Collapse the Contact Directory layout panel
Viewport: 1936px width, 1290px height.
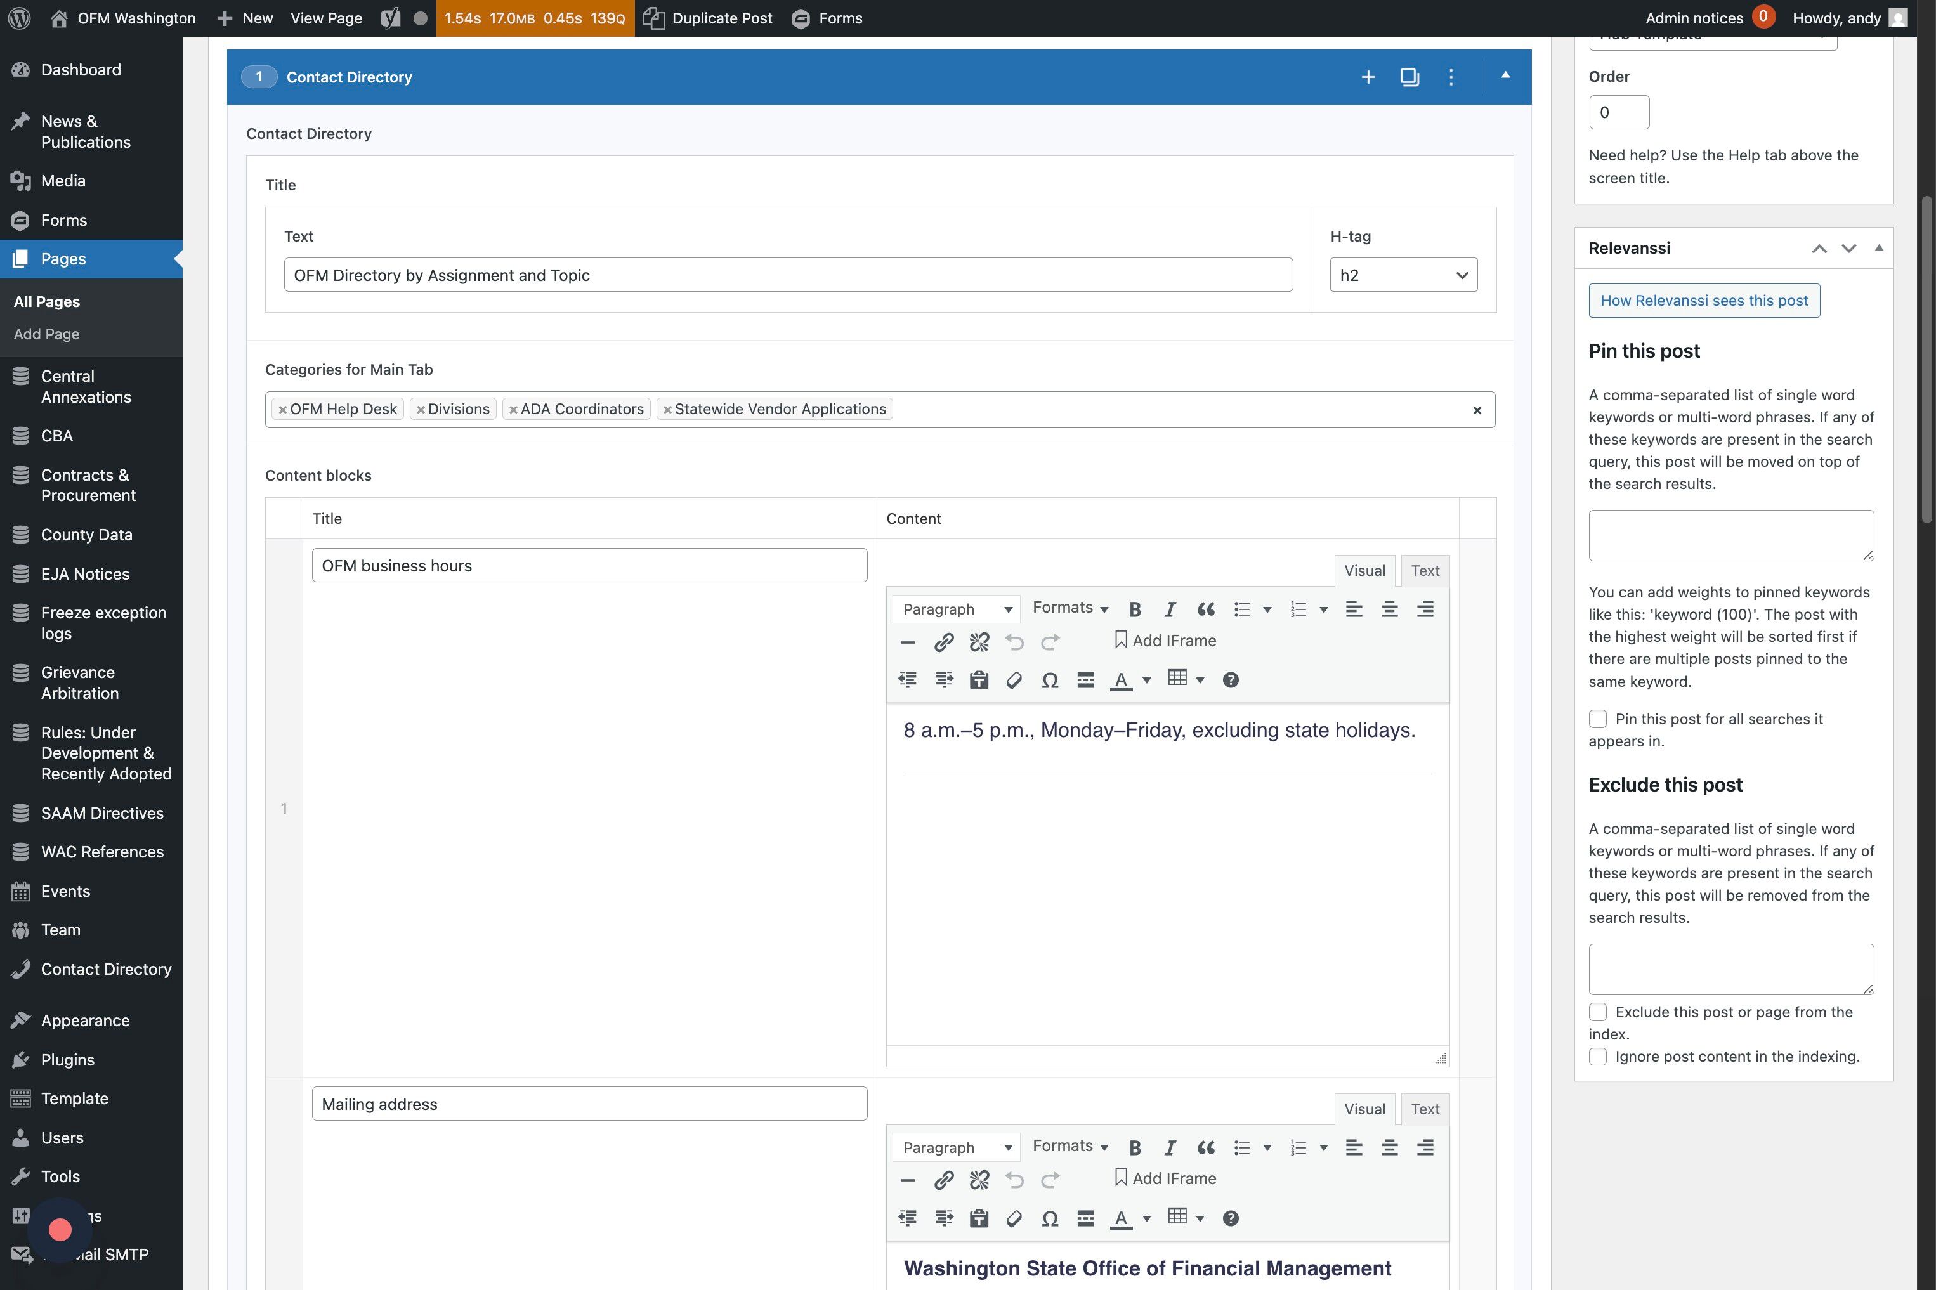(1505, 75)
